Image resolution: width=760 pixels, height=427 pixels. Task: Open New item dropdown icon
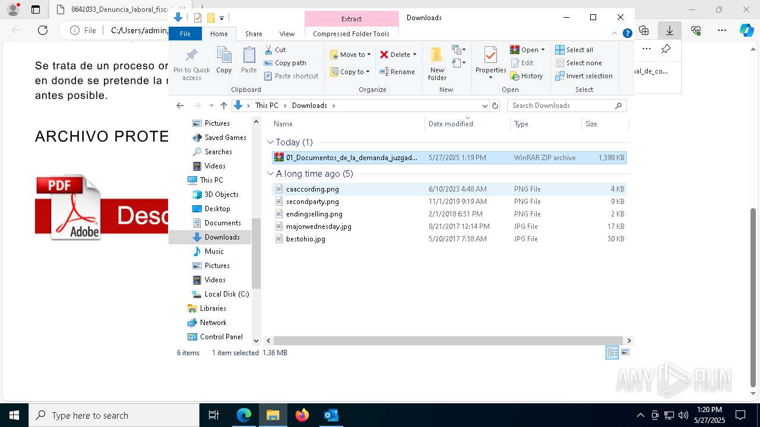click(x=458, y=50)
